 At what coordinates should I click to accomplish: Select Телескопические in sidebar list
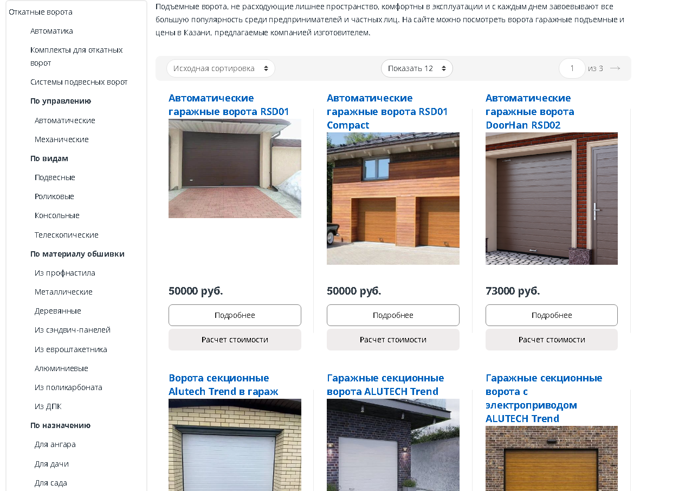coord(67,235)
